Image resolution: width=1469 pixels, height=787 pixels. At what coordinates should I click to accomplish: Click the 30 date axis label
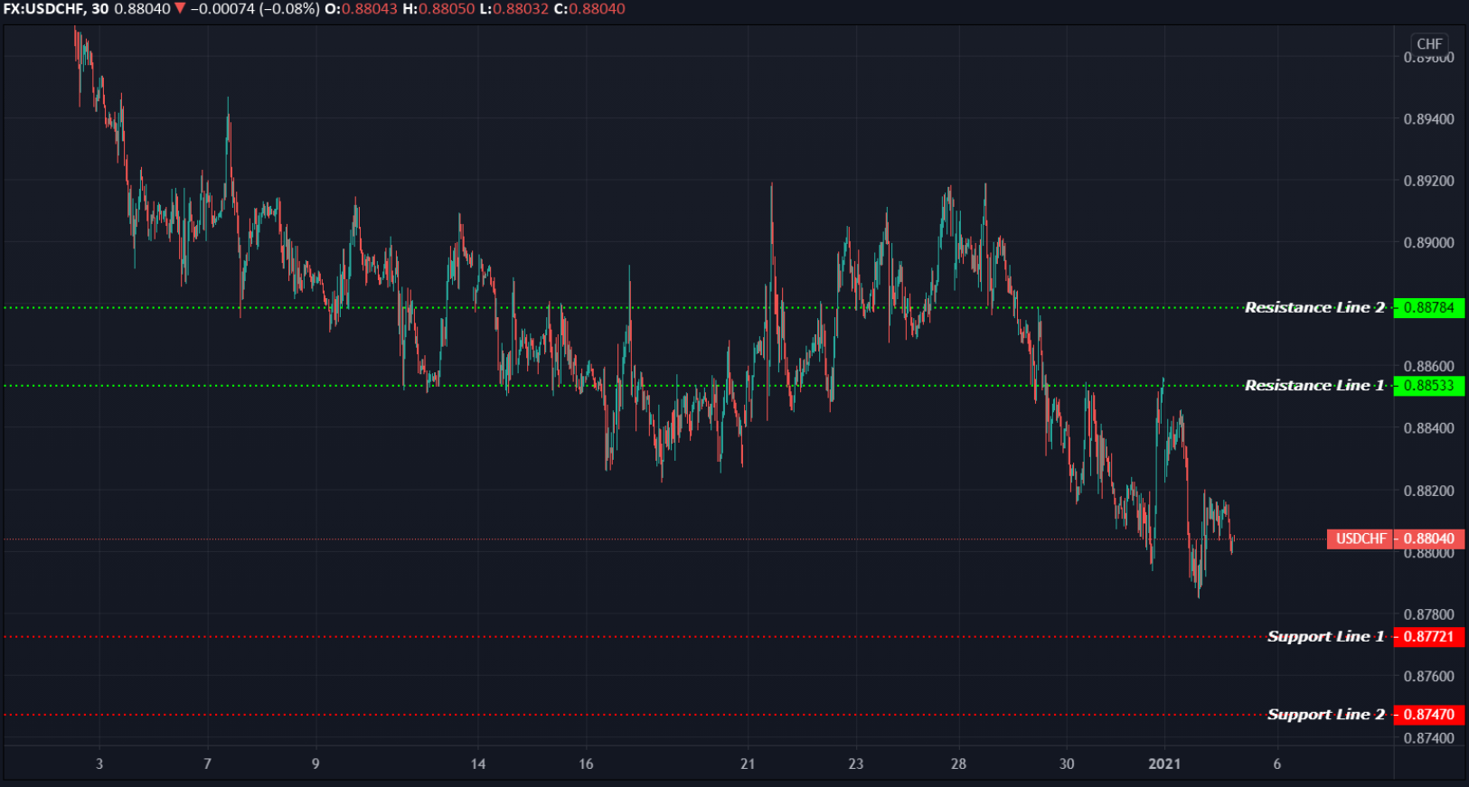(1067, 764)
